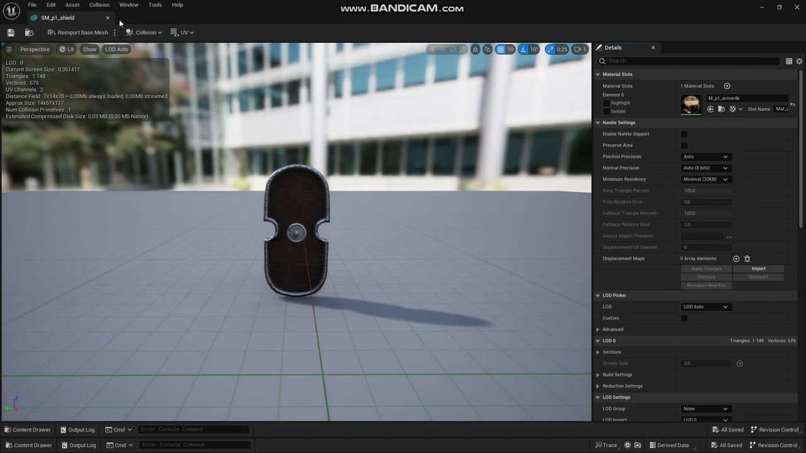Click the trace snapshot icon in status bar
This screenshot has height=453, width=806.
click(637, 445)
